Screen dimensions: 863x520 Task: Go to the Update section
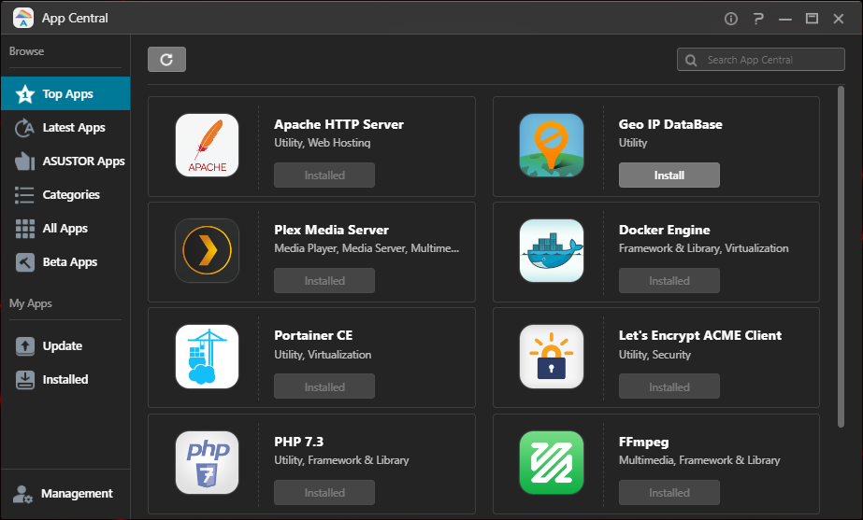[62, 346]
